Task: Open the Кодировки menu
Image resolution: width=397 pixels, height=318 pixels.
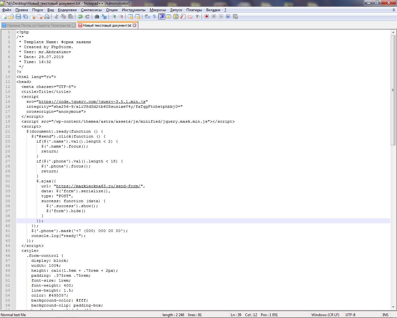Action: 67,10
